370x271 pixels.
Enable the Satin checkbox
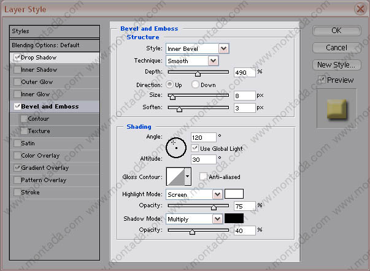[17, 143]
